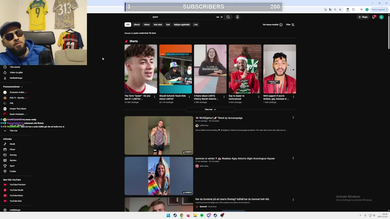390x219 pixels.
Task: Open options for 'Gay vs Queer' short
Action: tap(259, 97)
